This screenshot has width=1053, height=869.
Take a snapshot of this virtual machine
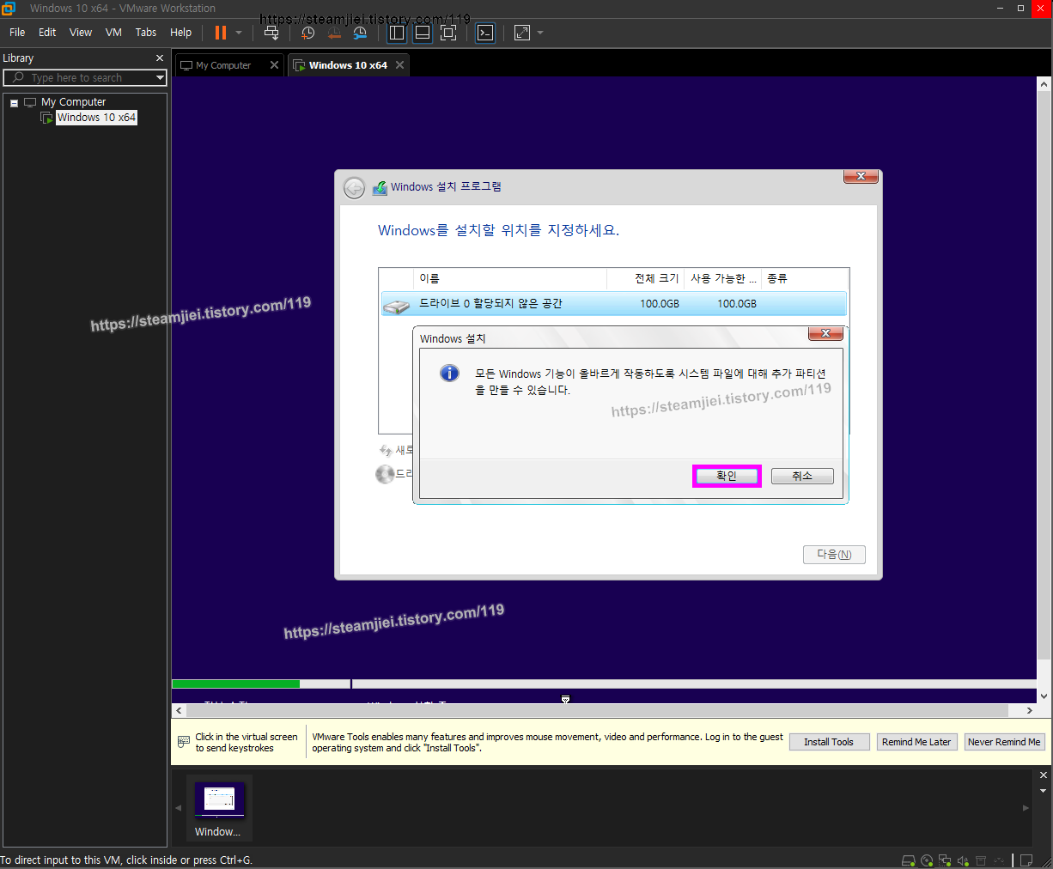308,33
